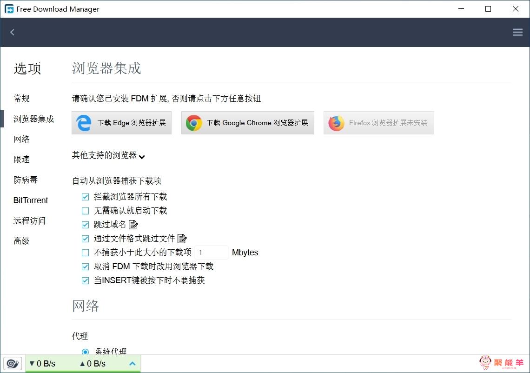Toggle snail mode icon in status bar

pyautogui.click(x=13, y=364)
